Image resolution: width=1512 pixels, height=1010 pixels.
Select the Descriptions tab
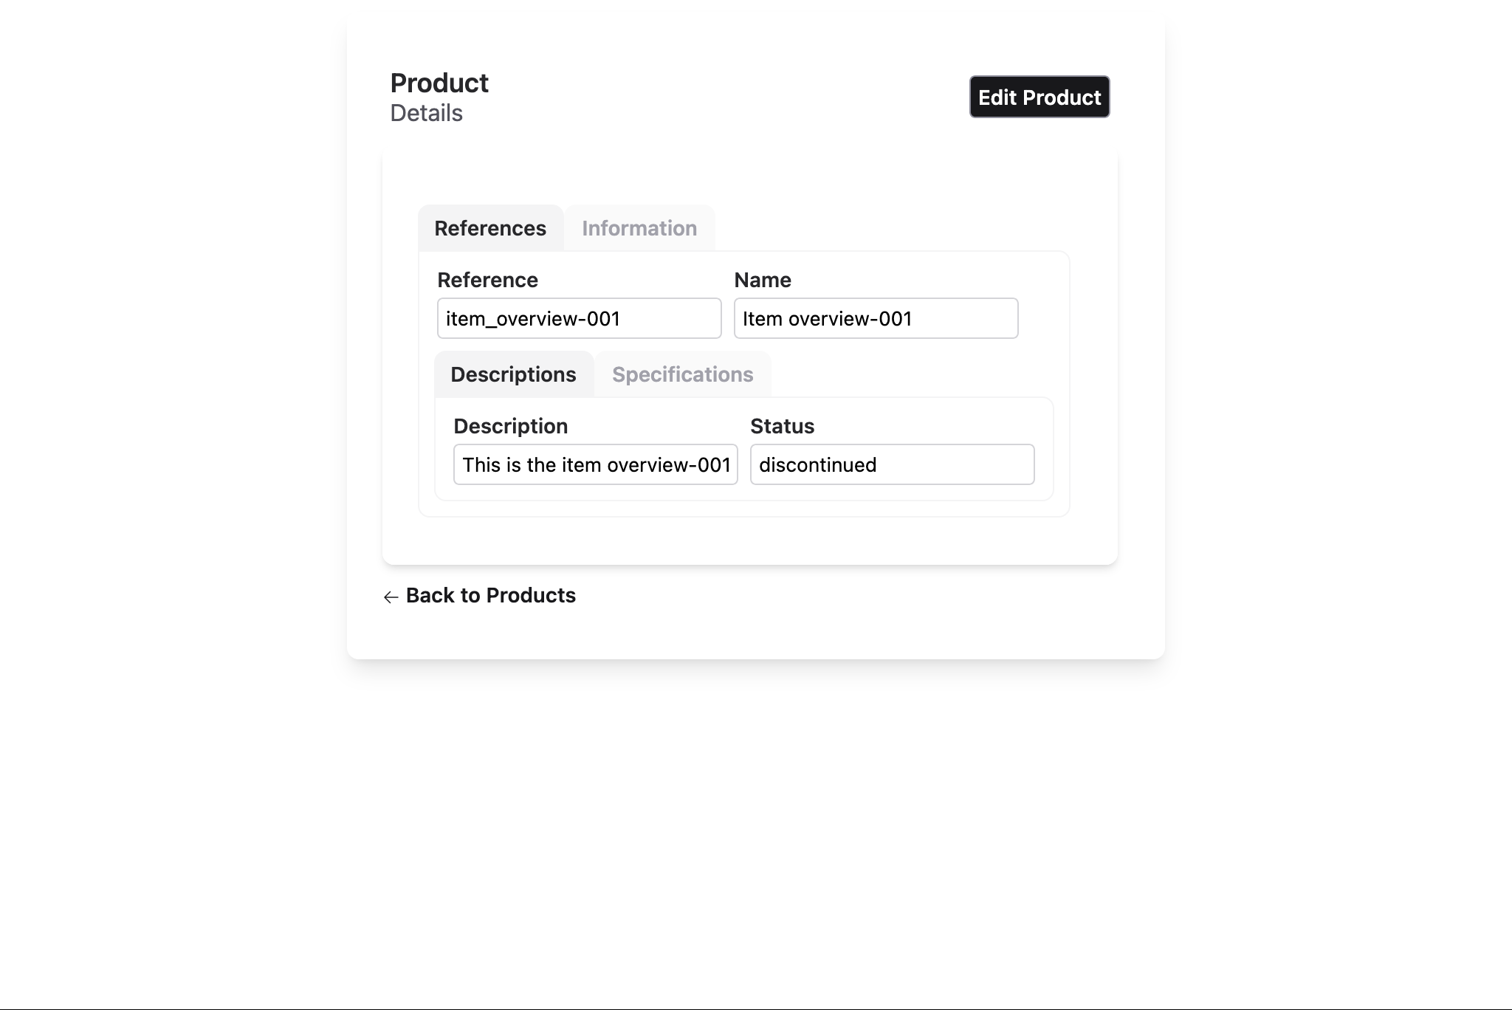(513, 374)
